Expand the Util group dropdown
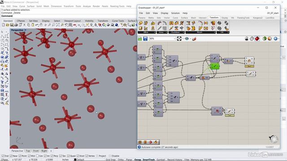The width and height of the screenshot is (287, 161). [228, 32]
